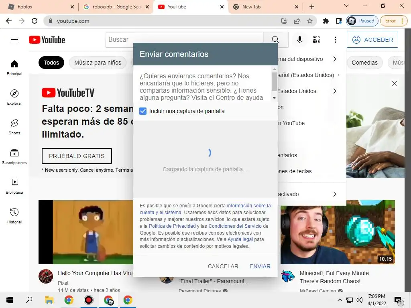The width and height of the screenshot is (411, 308).
Task: Click ENVIAR to send feedback
Action: (x=260, y=266)
